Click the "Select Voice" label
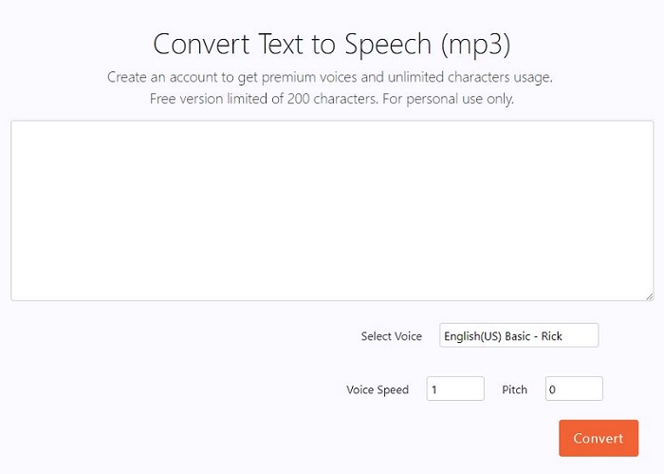Screen dimensions: 664x474 tap(391, 336)
